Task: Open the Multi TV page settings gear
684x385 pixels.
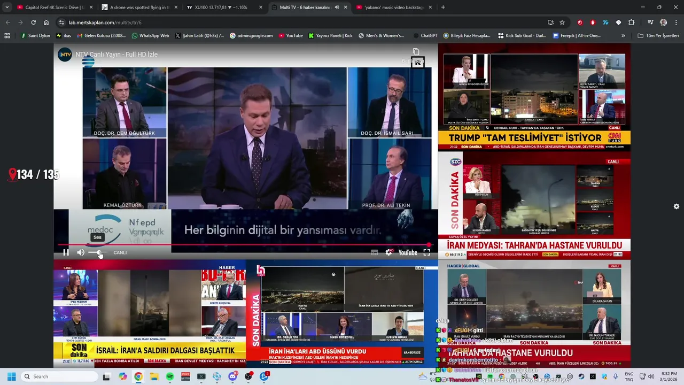Action: (x=677, y=206)
